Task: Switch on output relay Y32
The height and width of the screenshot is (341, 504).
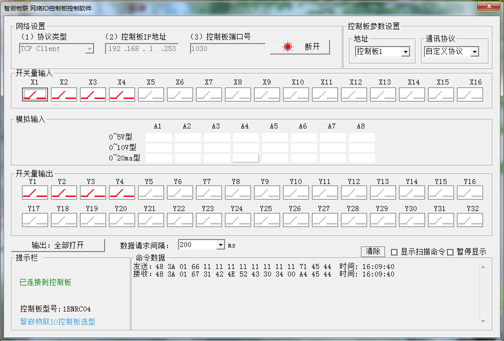Action: coord(470,220)
